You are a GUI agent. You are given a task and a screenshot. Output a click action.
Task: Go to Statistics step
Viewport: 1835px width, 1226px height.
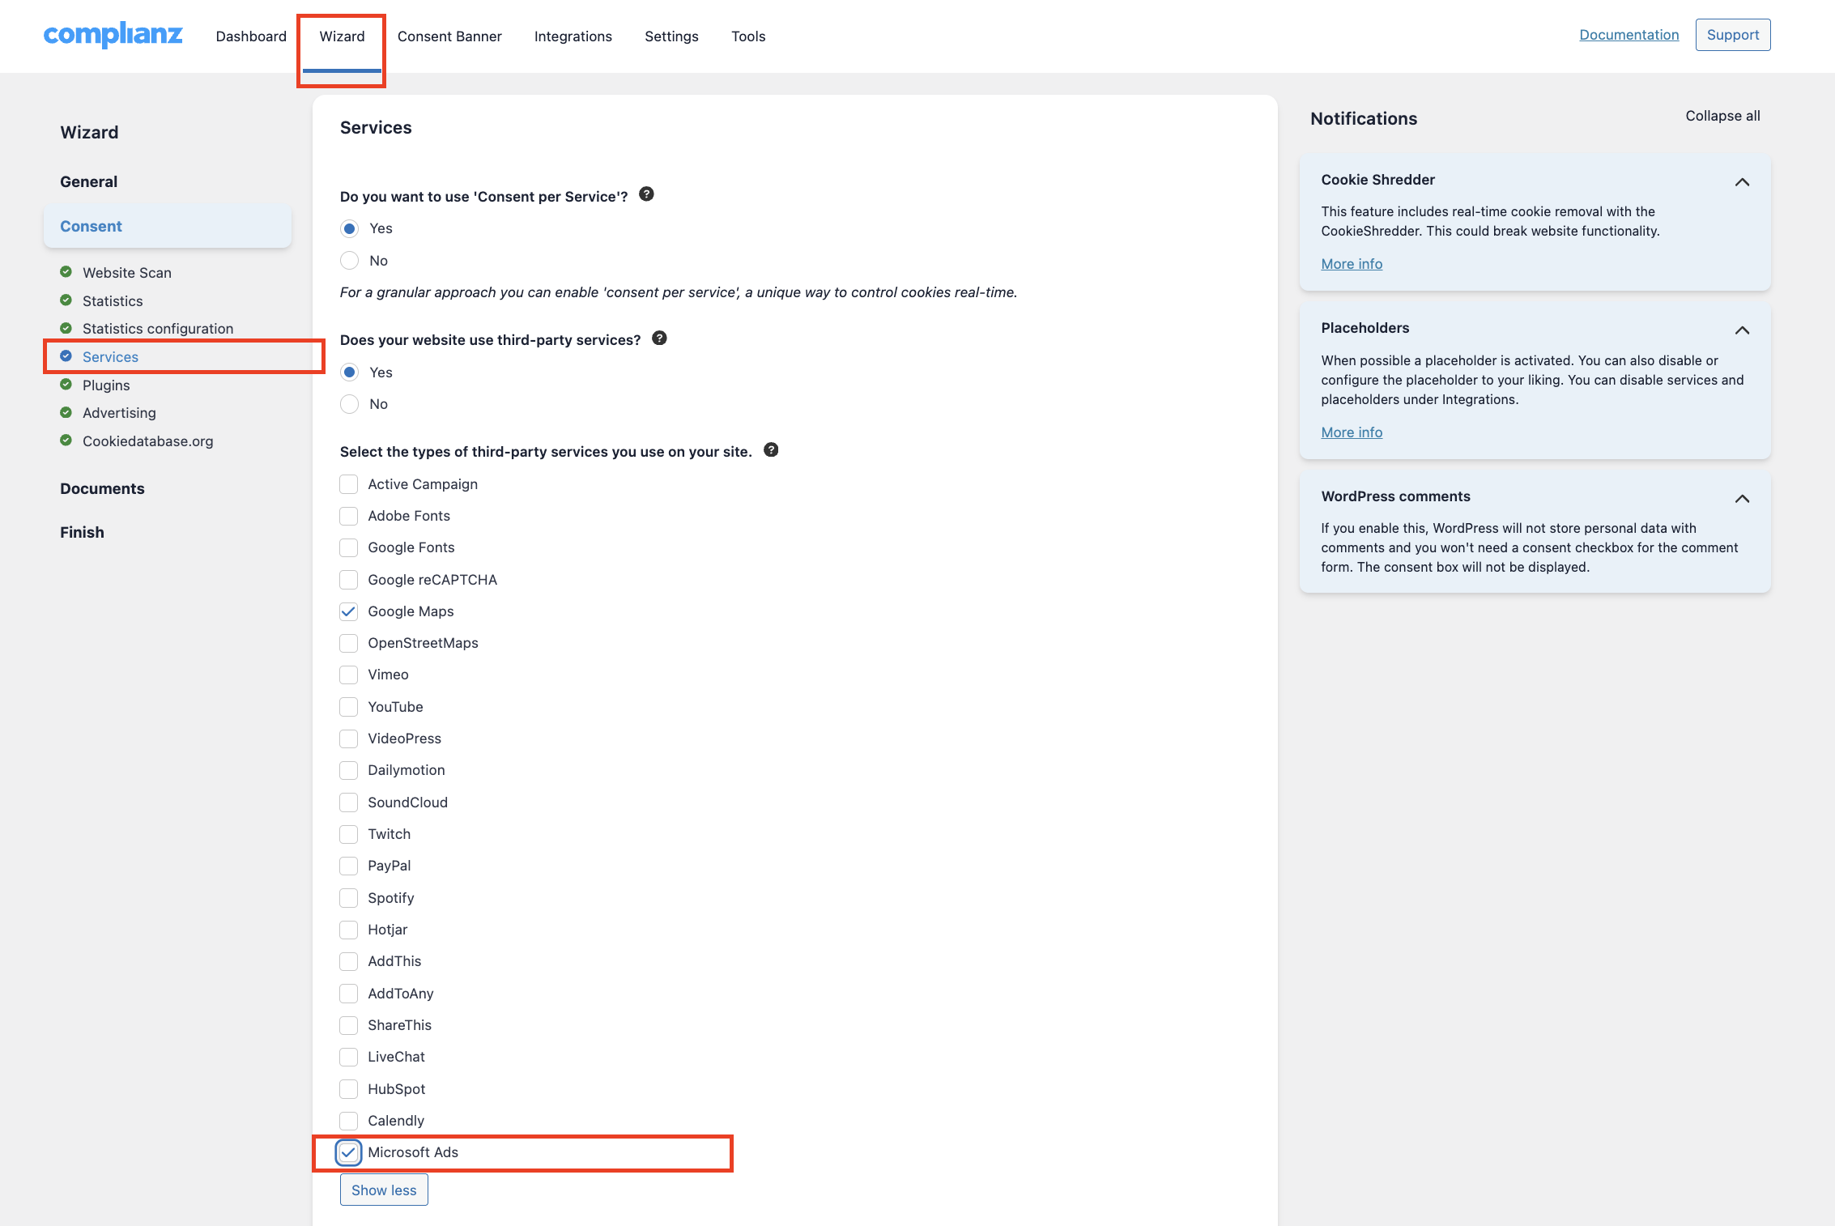(113, 300)
